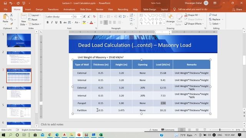
Task: Open Comments pane from status bar
Action: pyautogui.click(x=168, y=130)
